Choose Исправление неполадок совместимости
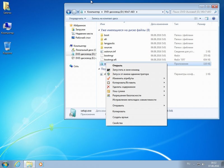 pos(136,100)
